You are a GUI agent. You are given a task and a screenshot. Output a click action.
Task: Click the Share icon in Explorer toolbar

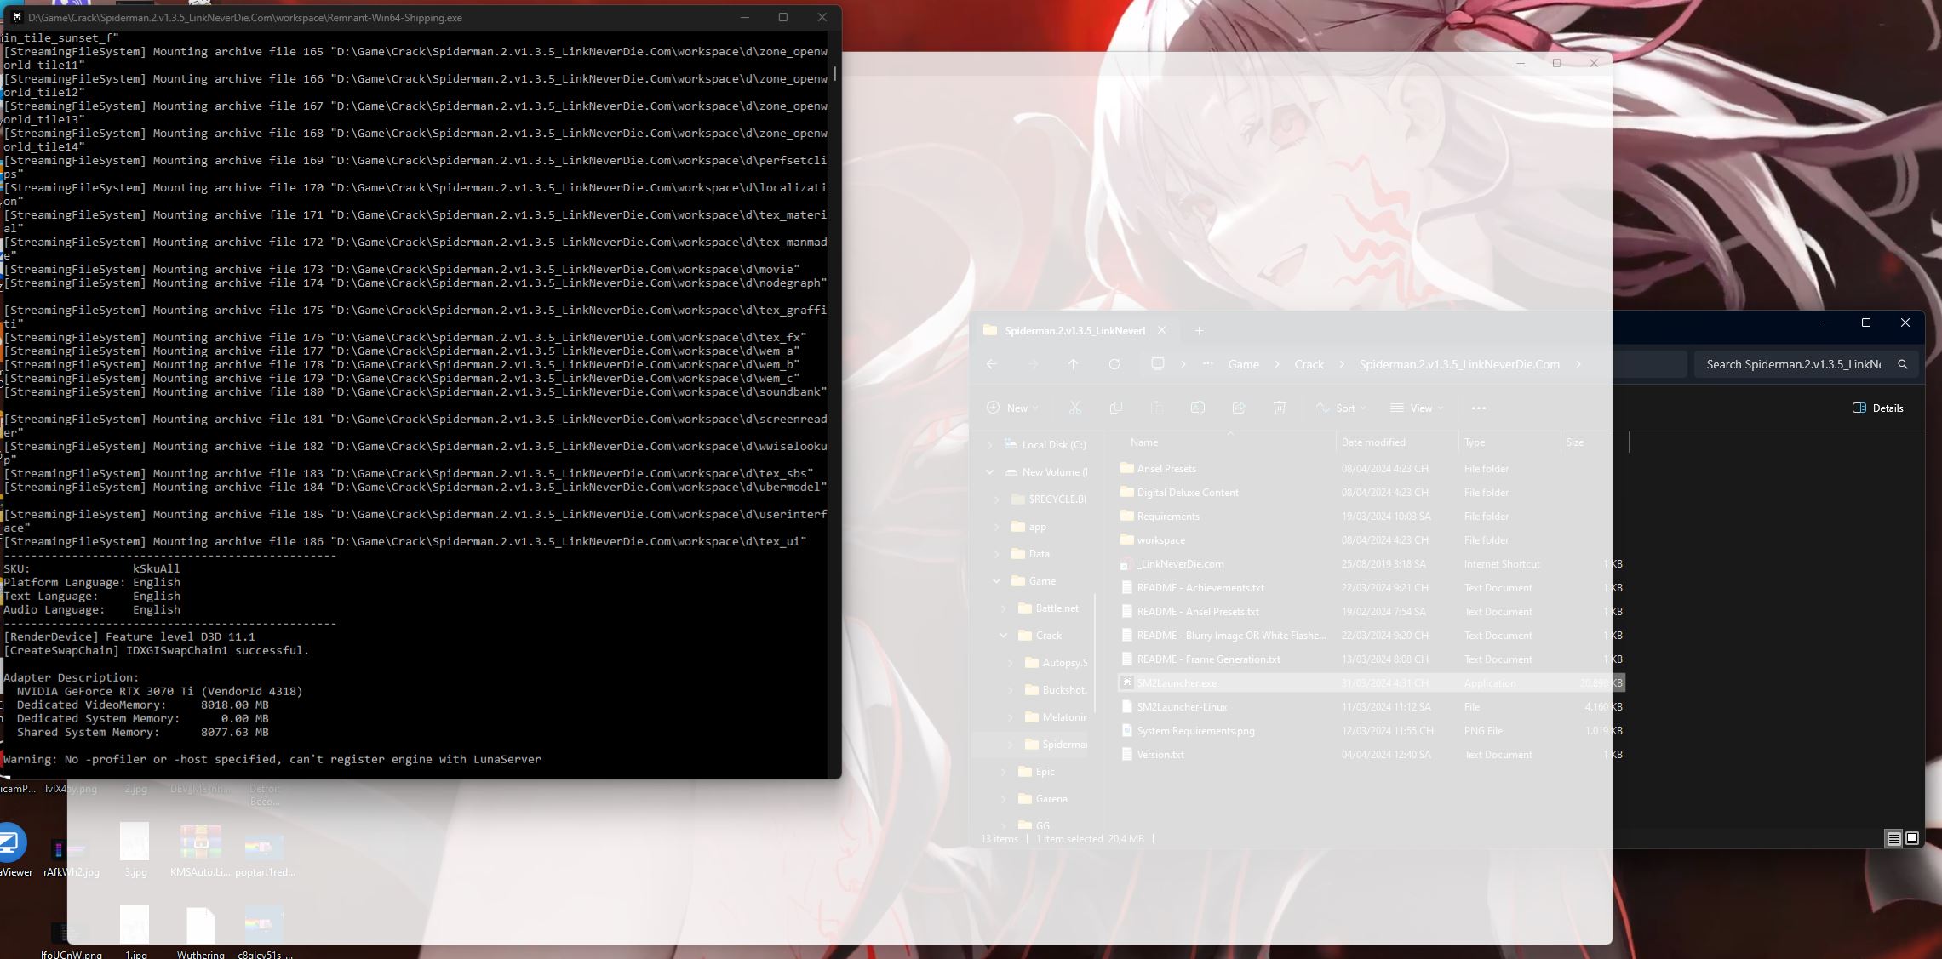pyautogui.click(x=1238, y=408)
